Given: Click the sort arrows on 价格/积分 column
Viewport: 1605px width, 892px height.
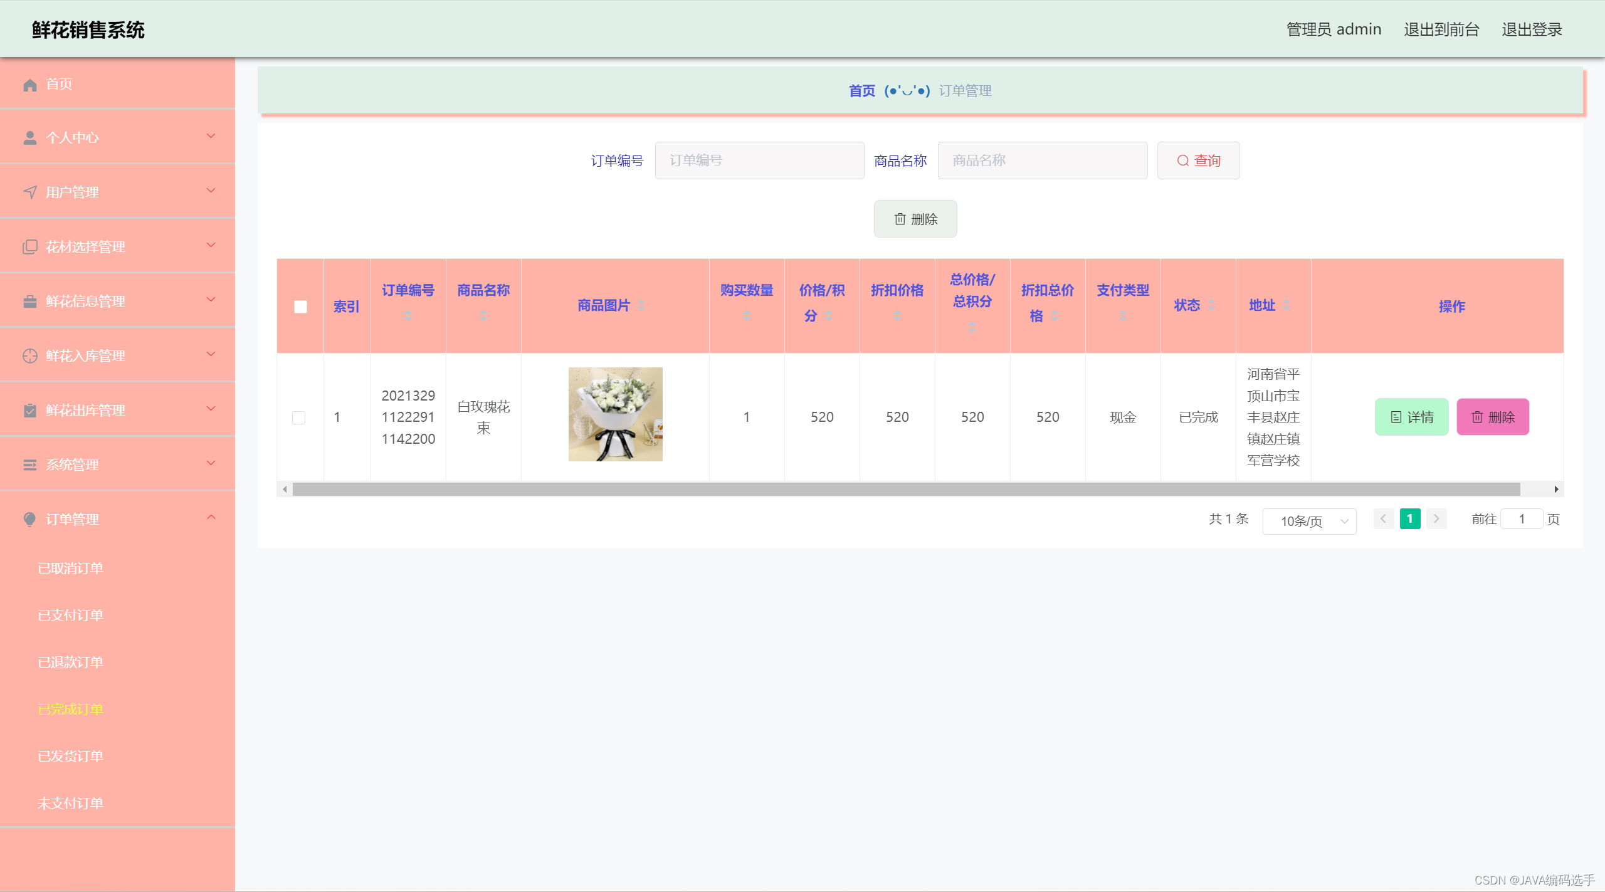Looking at the screenshot, I should pos(829,316).
